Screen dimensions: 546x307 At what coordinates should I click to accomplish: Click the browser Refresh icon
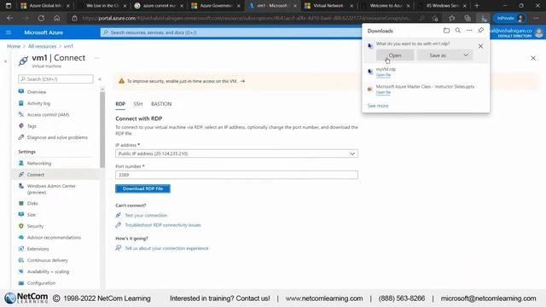(41, 18)
